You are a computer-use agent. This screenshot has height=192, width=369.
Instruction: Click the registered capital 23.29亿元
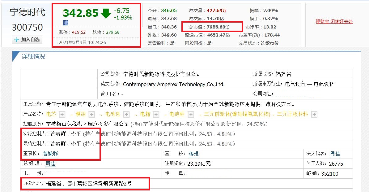coord(199,164)
